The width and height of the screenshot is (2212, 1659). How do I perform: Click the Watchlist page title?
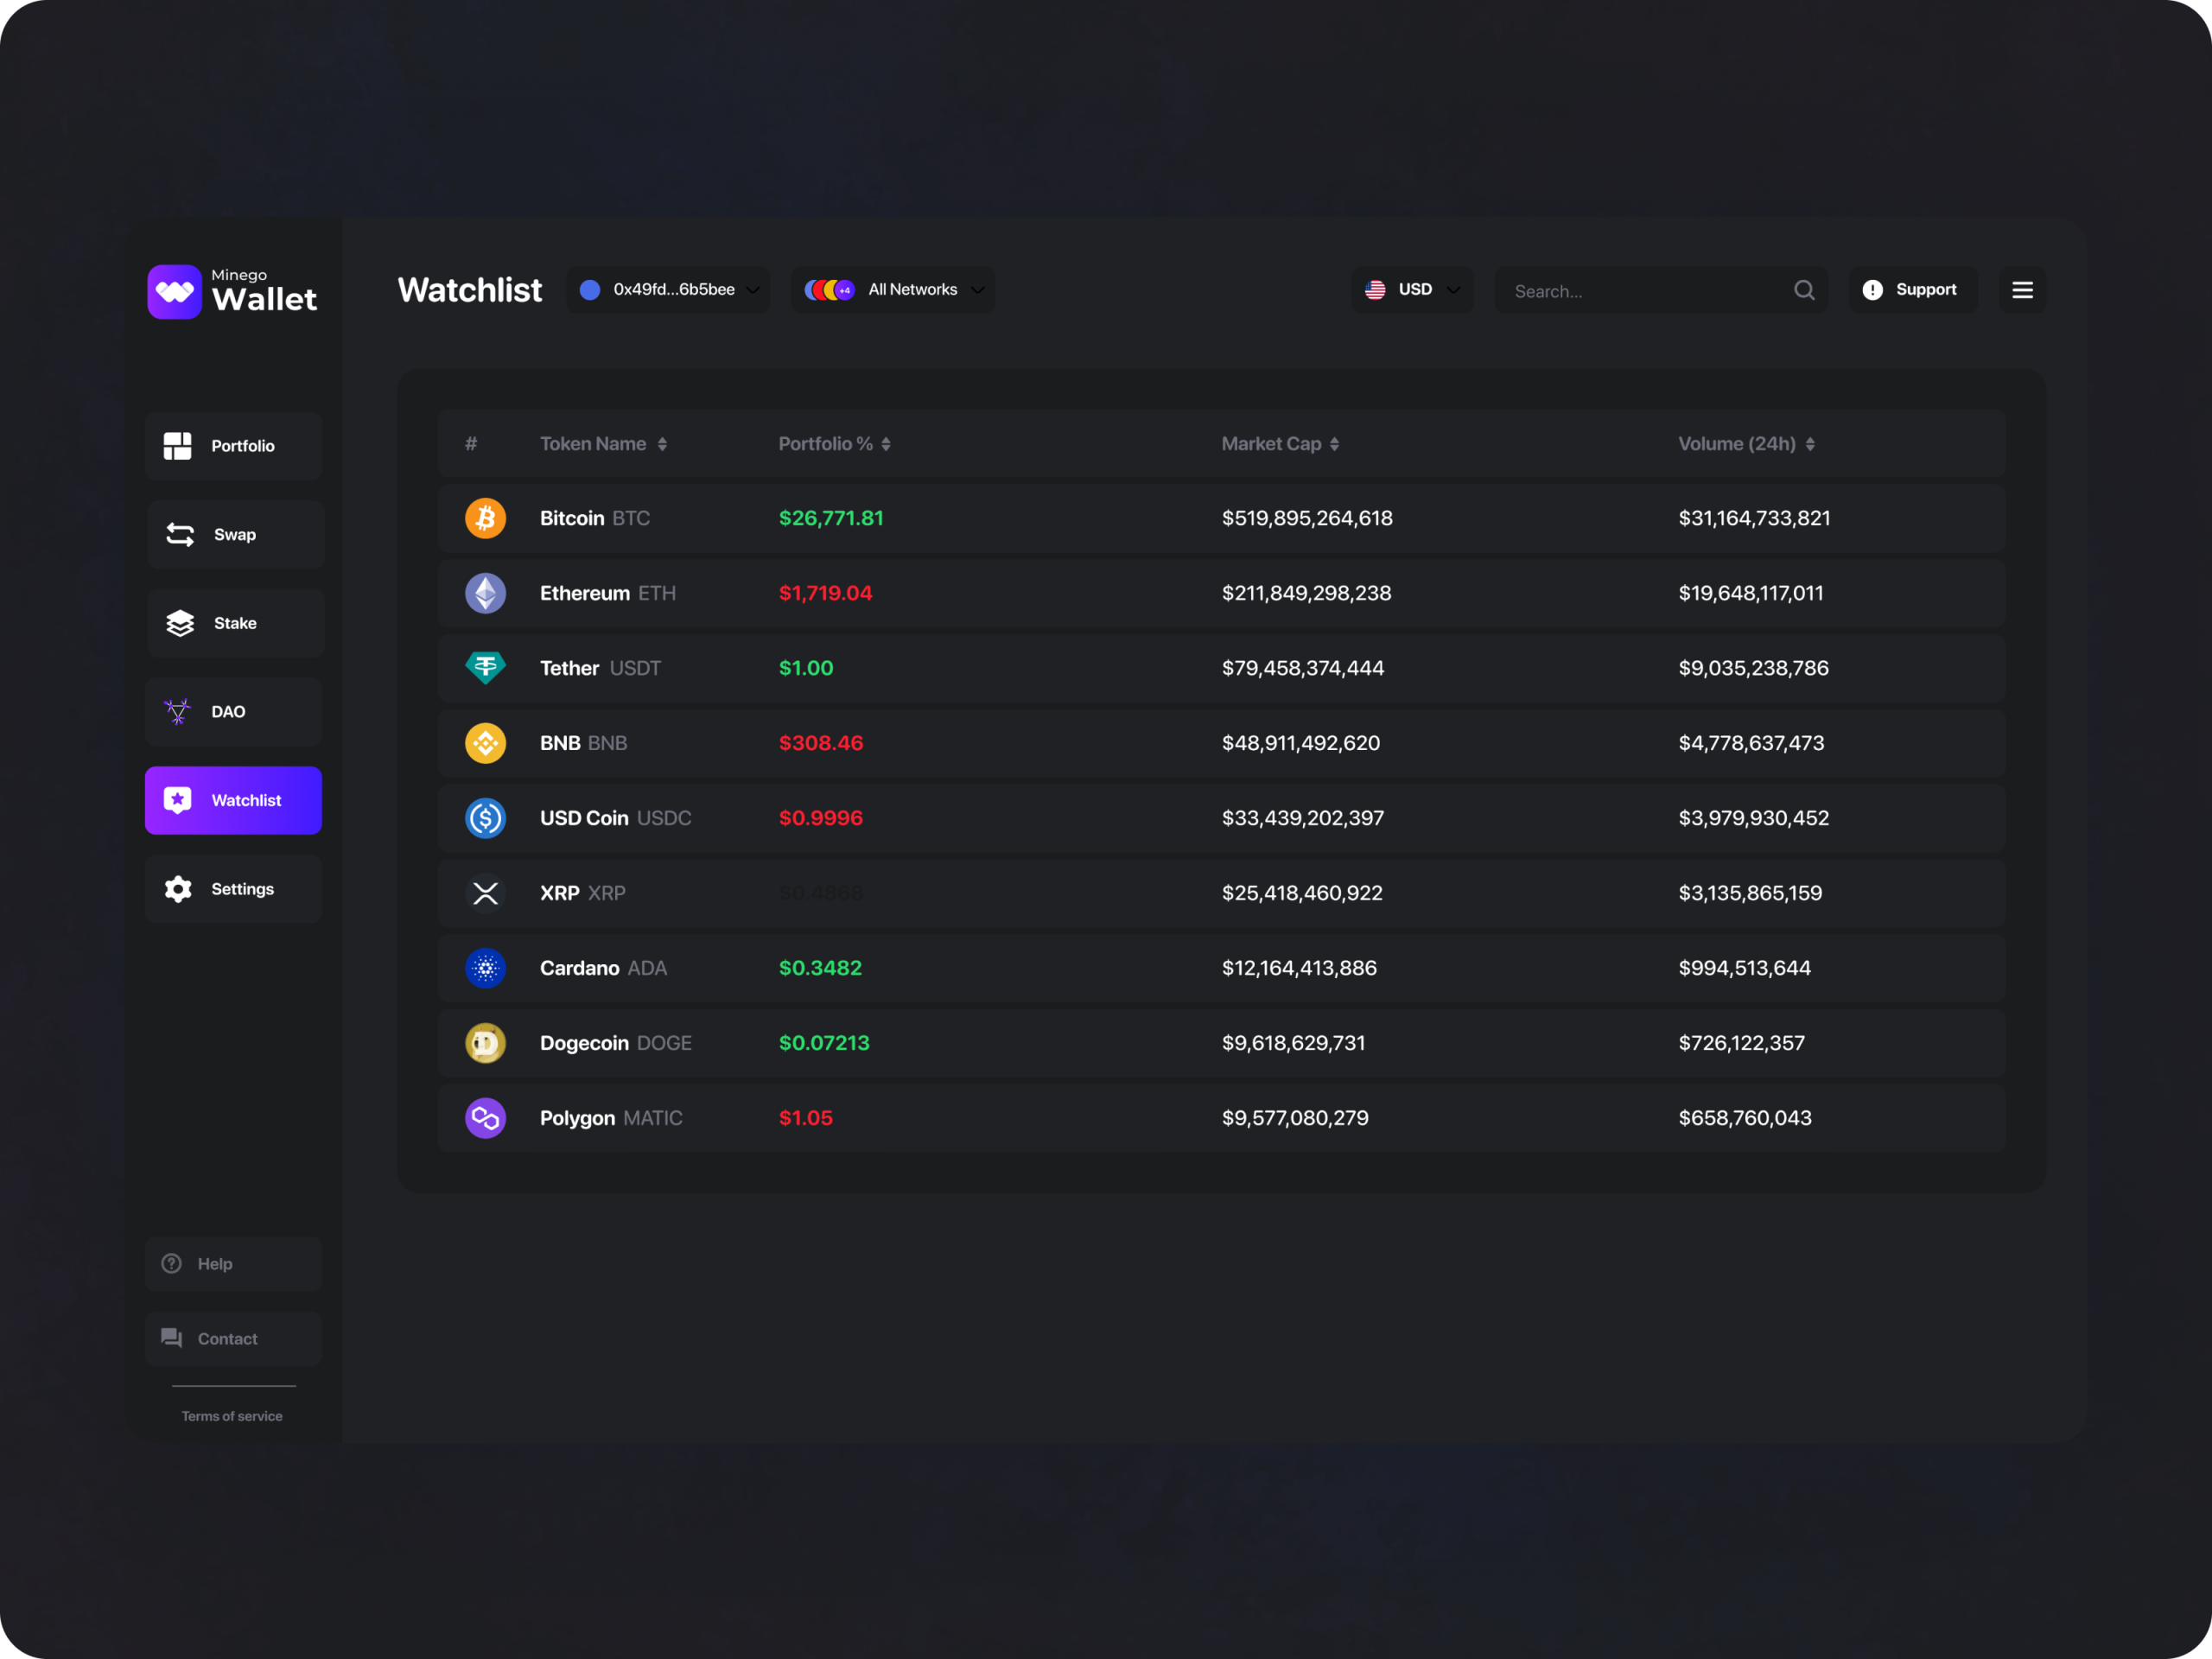[470, 290]
